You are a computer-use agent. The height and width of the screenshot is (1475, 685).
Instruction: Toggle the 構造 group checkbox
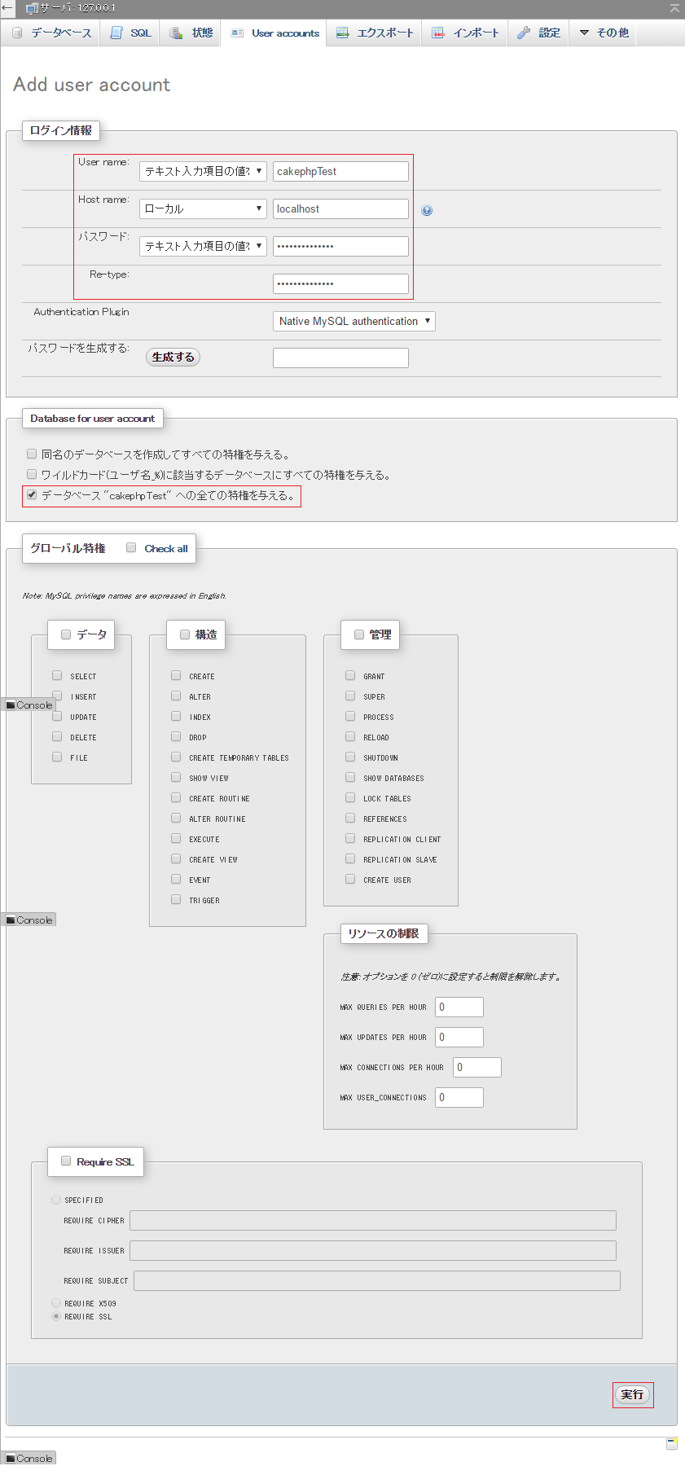(185, 634)
